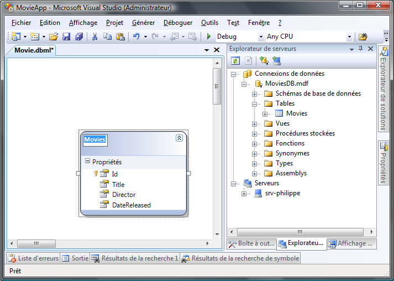Image resolution: width=394 pixels, height=281 pixels.
Task: Switch to the Liste d'erreurs tab
Action: coord(34,258)
